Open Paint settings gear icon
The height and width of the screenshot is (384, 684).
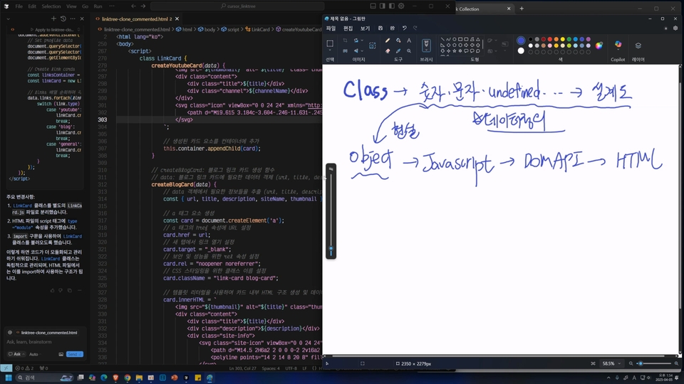[x=675, y=28]
